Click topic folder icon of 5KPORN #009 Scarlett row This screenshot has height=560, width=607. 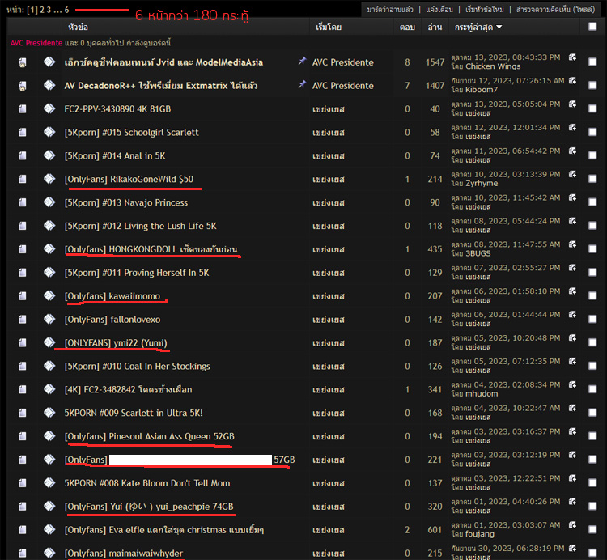(23, 413)
